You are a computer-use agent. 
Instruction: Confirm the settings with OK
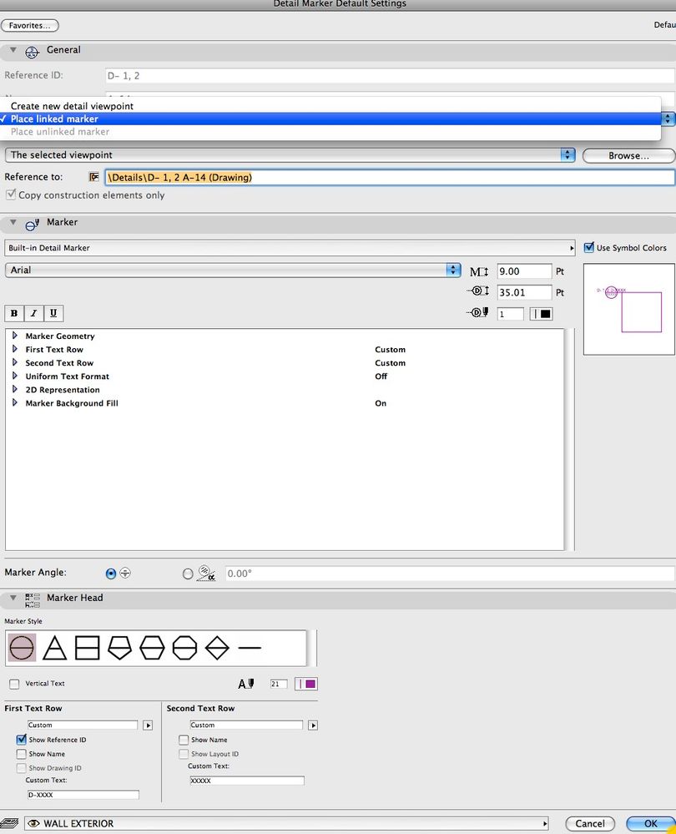pyautogui.click(x=650, y=823)
